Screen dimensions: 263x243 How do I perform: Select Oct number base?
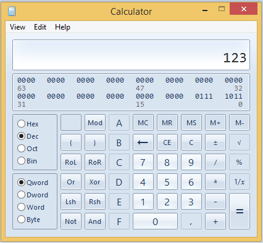tap(27, 149)
